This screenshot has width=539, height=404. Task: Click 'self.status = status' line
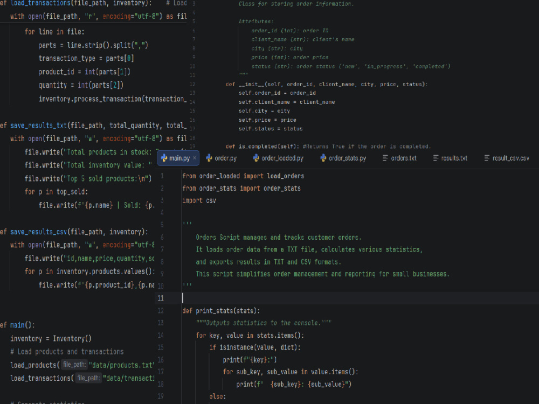pyautogui.click(x=271, y=129)
